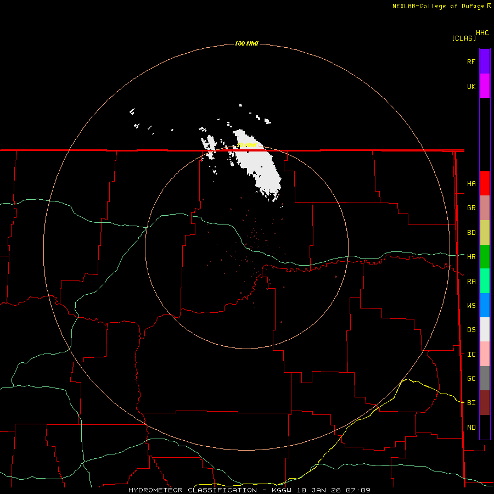Click the GC legend label
Screen dimensions: 494x494
coord(471,379)
